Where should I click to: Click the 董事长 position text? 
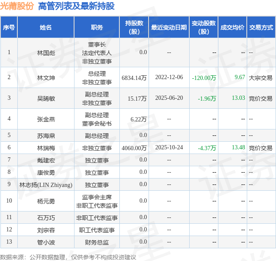(x=97, y=44)
